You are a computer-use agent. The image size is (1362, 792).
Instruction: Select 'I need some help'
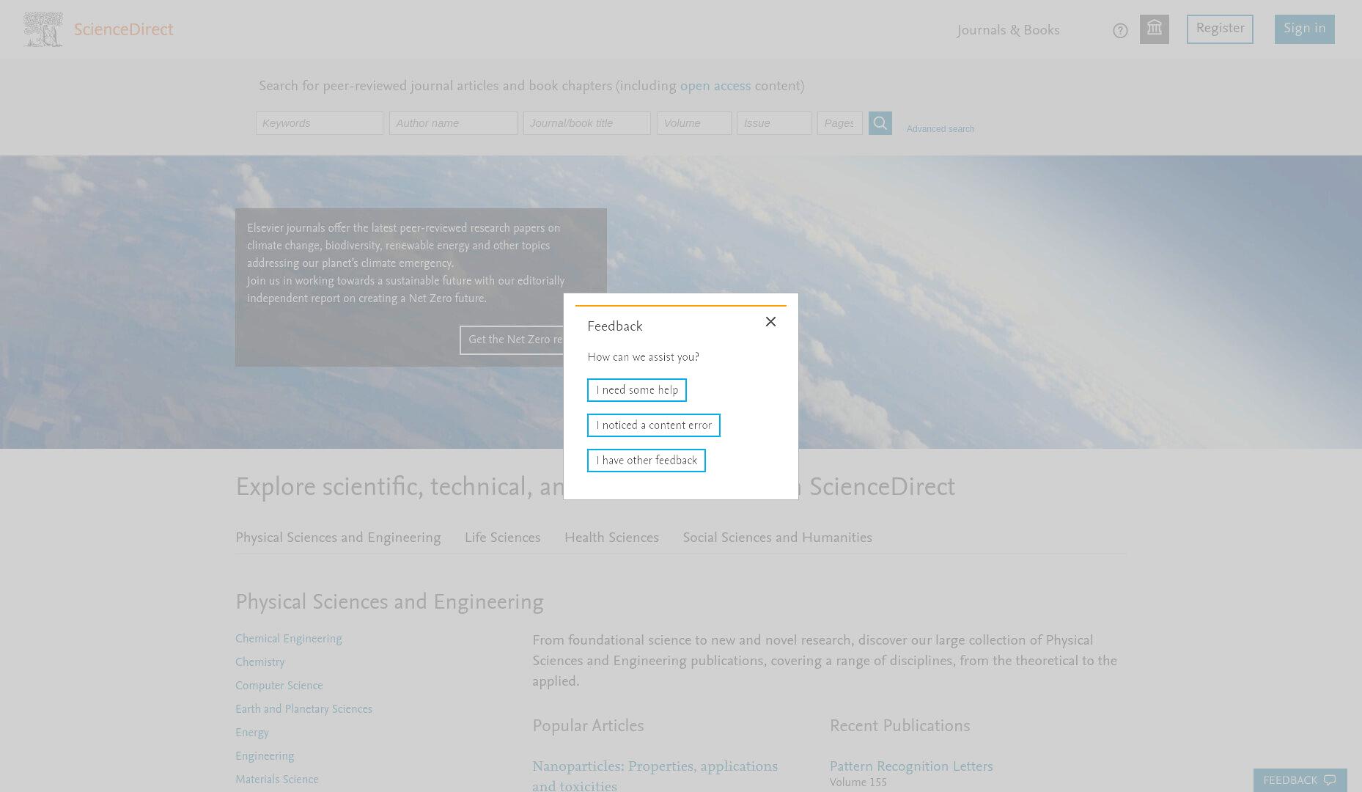(637, 390)
